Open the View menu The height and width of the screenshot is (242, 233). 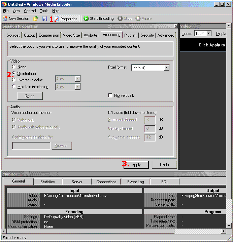pyautogui.click(x=16, y=11)
